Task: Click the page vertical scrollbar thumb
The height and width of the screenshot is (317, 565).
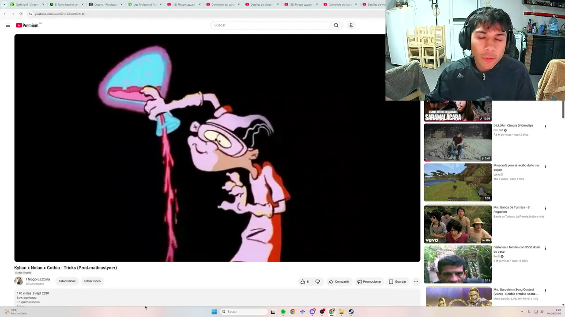Action: pos(563,109)
